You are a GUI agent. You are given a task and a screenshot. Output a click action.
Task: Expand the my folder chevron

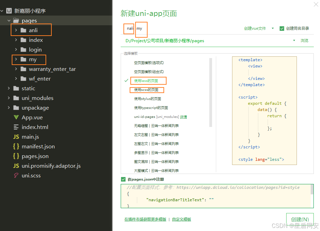pyautogui.click(x=16, y=59)
